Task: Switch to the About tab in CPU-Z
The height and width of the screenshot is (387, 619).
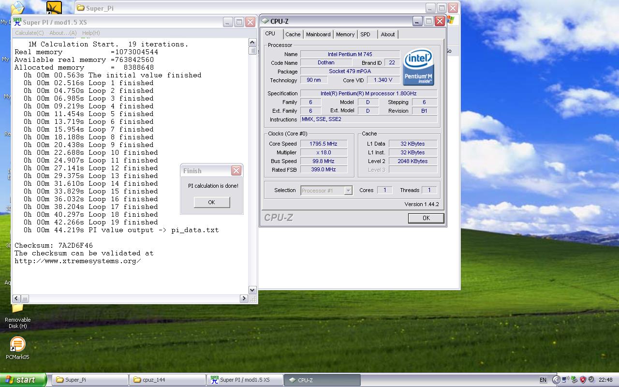Action: (388, 34)
